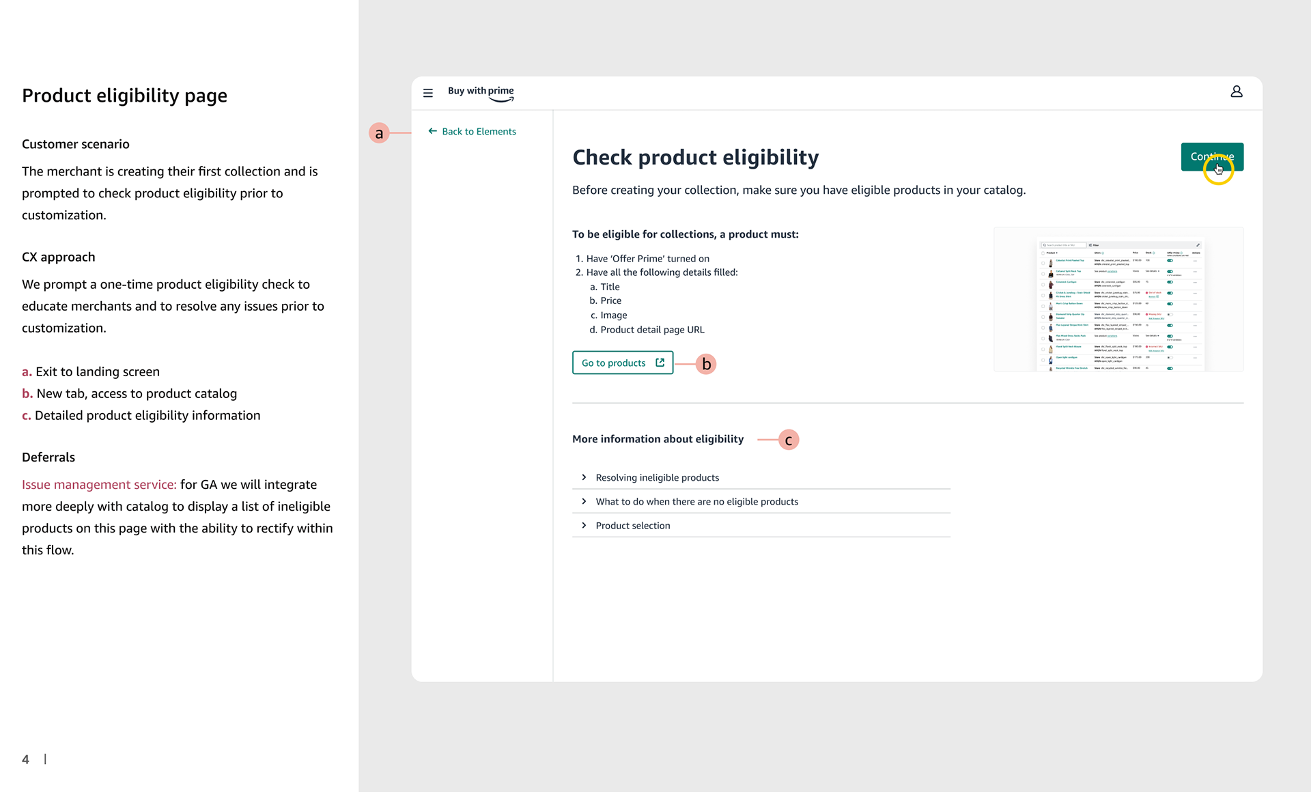The height and width of the screenshot is (792, 1311).
Task: Click the external link icon in Go to products
Action: click(x=660, y=363)
